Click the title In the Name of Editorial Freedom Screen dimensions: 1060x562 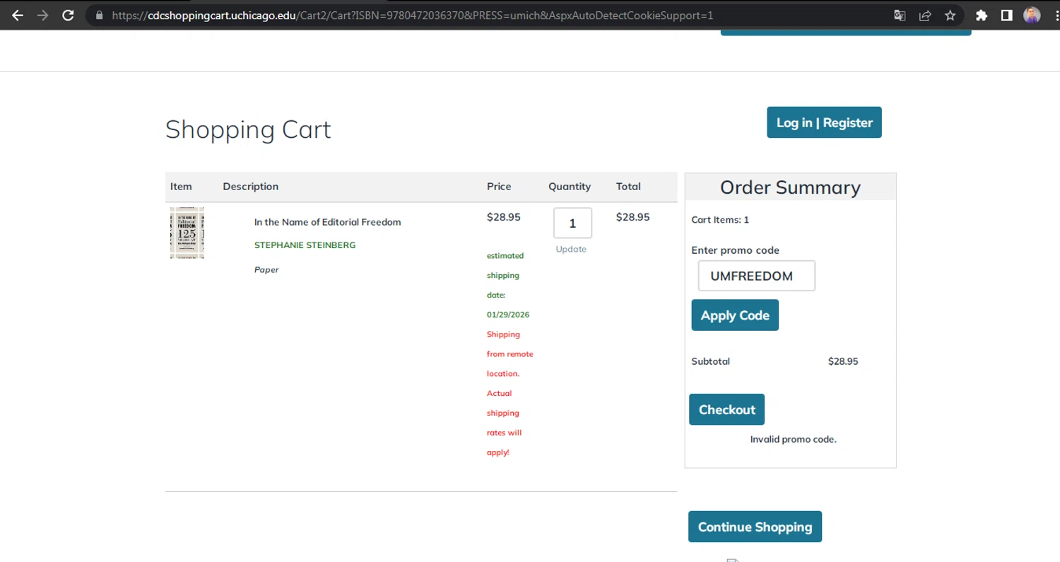tap(327, 222)
